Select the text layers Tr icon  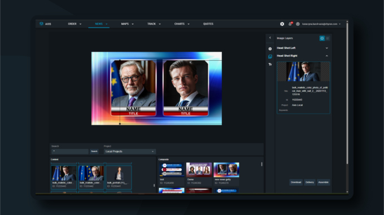point(270,64)
